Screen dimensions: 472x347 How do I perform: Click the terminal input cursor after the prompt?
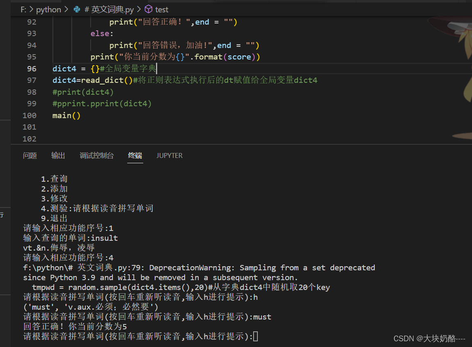(x=254, y=336)
